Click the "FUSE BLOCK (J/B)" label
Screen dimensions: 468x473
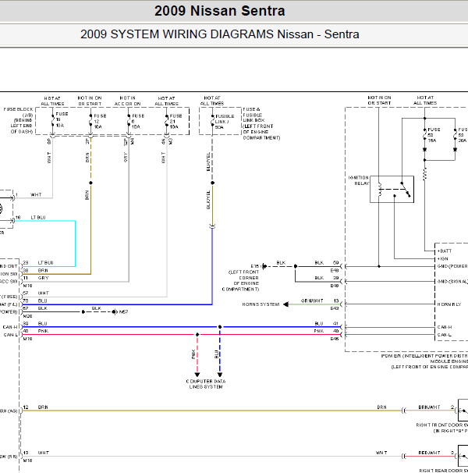[x=18, y=112]
